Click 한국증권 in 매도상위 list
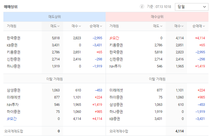This screenshot has width=211, height=136. click(x=14, y=38)
